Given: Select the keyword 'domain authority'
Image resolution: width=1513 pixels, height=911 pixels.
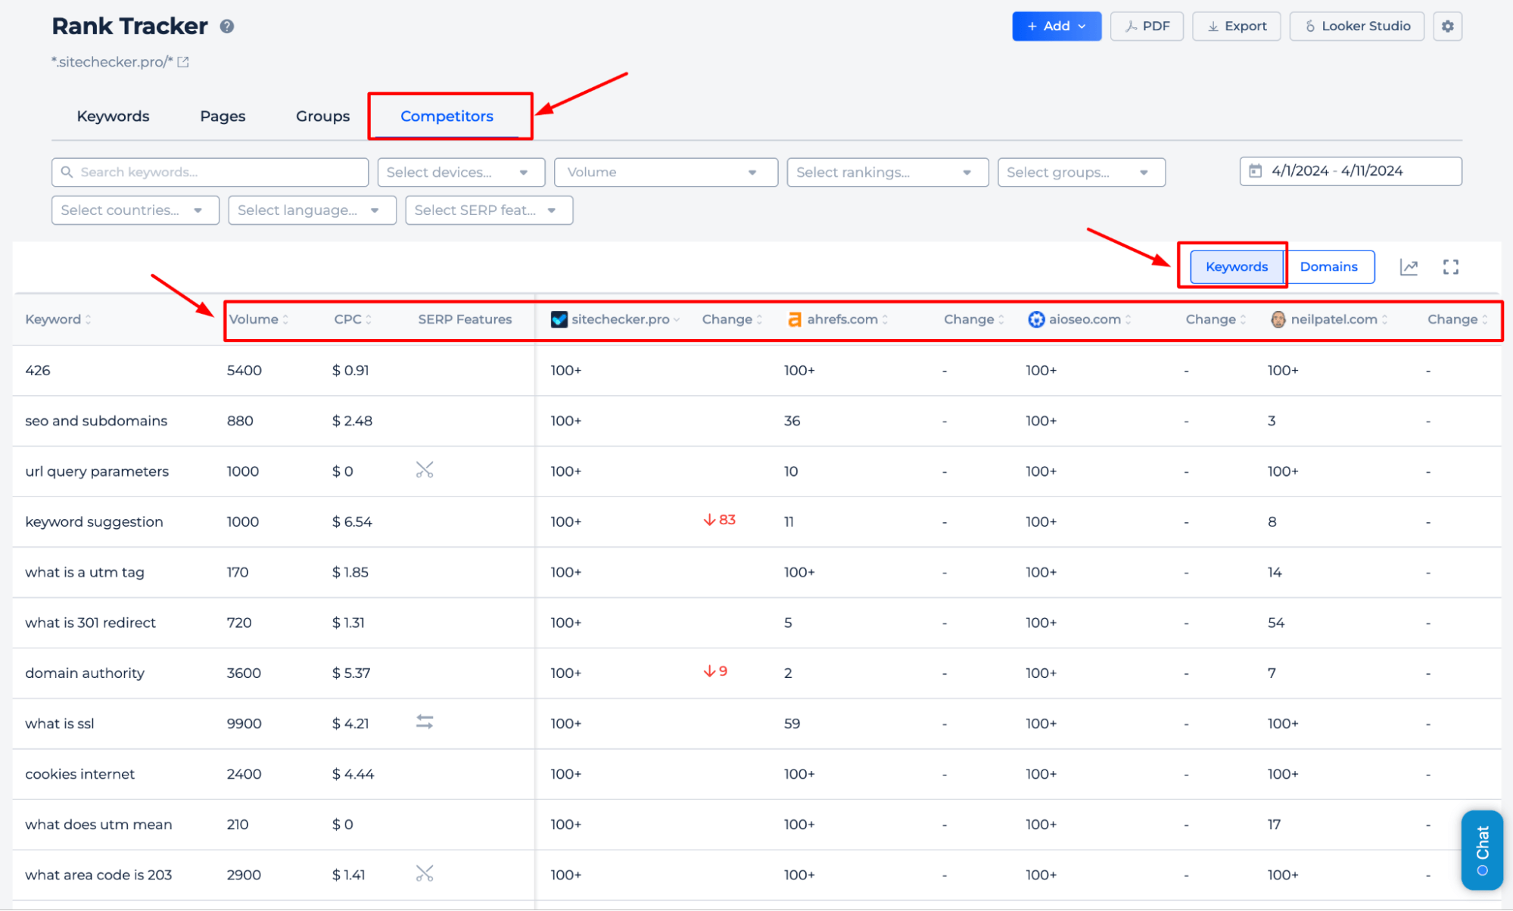Looking at the screenshot, I should point(85,673).
